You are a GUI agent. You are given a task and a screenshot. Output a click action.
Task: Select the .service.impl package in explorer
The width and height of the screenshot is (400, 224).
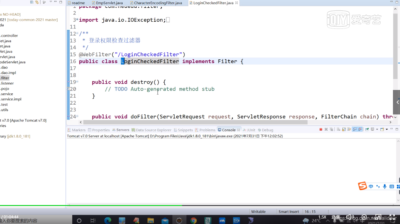click(11, 99)
